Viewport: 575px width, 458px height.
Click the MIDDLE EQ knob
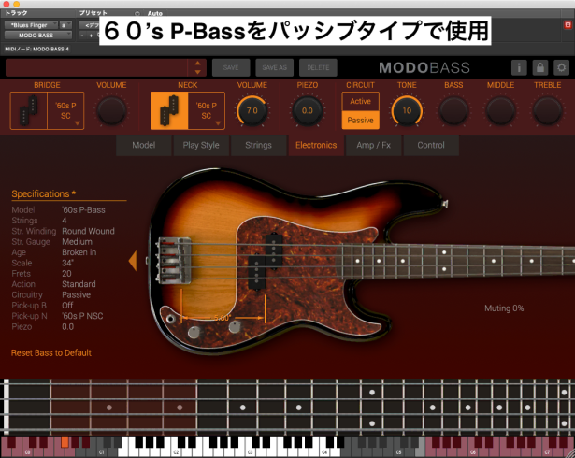pyautogui.click(x=500, y=110)
